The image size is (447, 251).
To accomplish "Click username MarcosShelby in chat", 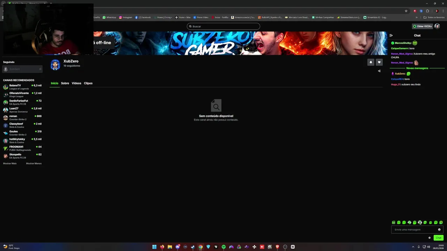I will [x=403, y=43].
